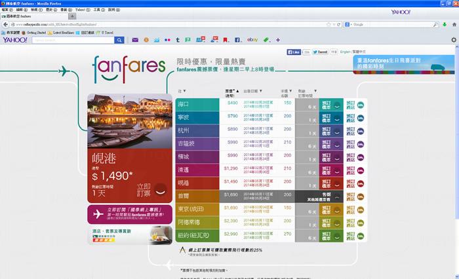Open the 書籤 menu in the menu bar
459x279 pixels.
point(64,10)
